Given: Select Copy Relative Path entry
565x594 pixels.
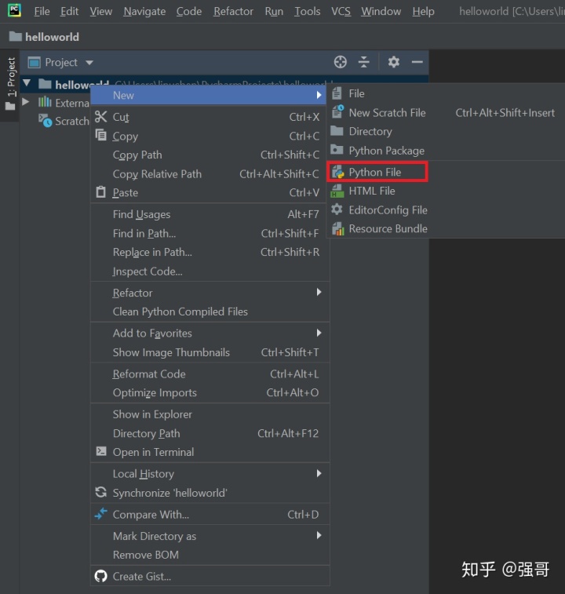Looking at the screenshot, I should (210, 174).
